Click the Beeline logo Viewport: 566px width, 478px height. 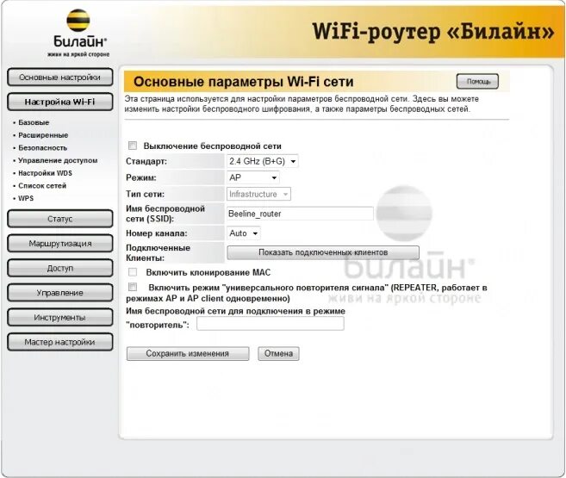click(x=78, y=33)
